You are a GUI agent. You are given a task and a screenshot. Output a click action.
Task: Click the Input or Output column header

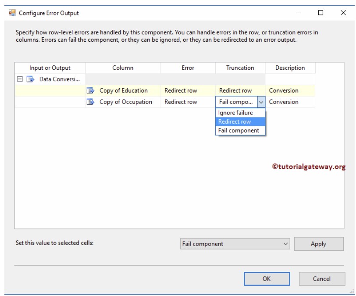click(x=50, y=68)
